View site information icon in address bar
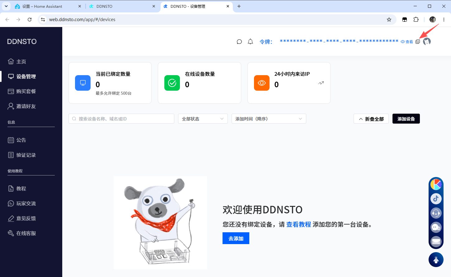This screenshot has width=451, height=277. tap(43, 20)
